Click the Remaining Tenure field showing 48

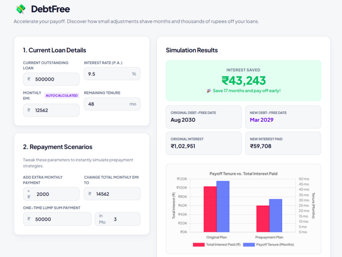point(112,104)
